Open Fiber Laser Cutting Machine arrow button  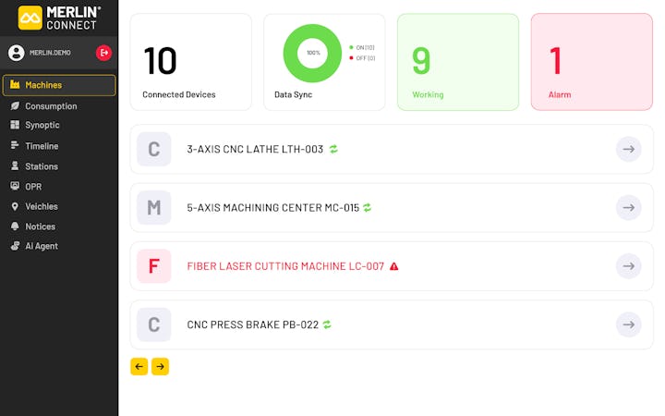pyautogui.click(x=628, y=266)
